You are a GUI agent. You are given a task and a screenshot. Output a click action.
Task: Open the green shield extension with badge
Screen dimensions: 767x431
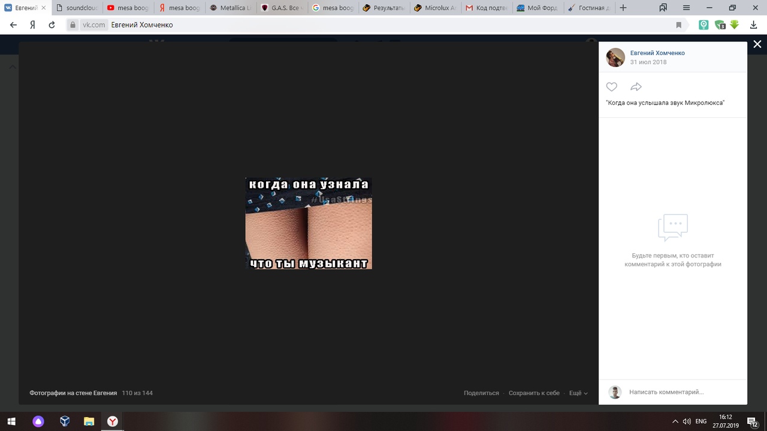coord(720,25)
